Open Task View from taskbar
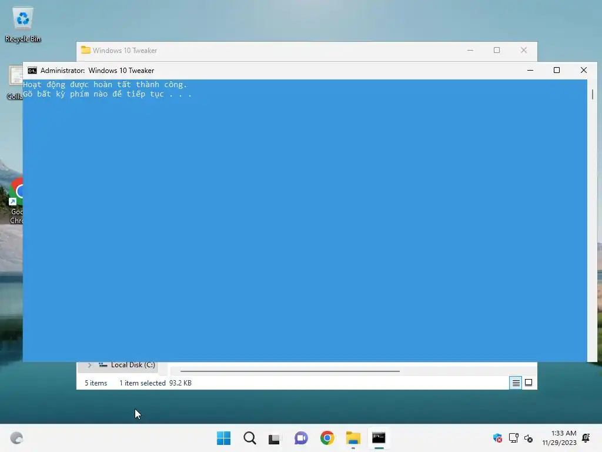This screenshot has width=602, height=452. (274, 438)
